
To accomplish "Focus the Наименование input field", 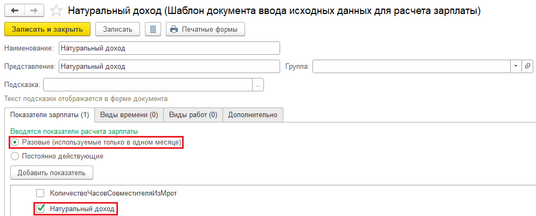I will (169, 48).
